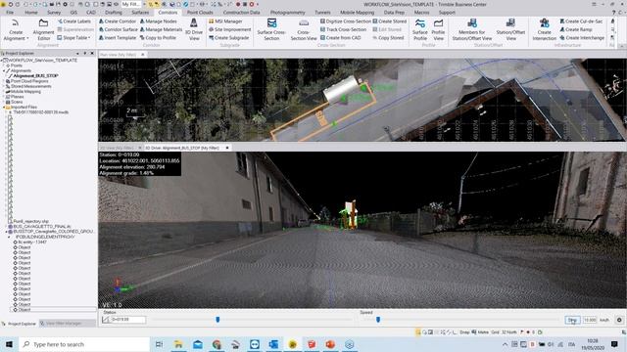Collapse the IFCBUILDINGELEMENTPROXY node
627x352 pixels.
(9, 237)
